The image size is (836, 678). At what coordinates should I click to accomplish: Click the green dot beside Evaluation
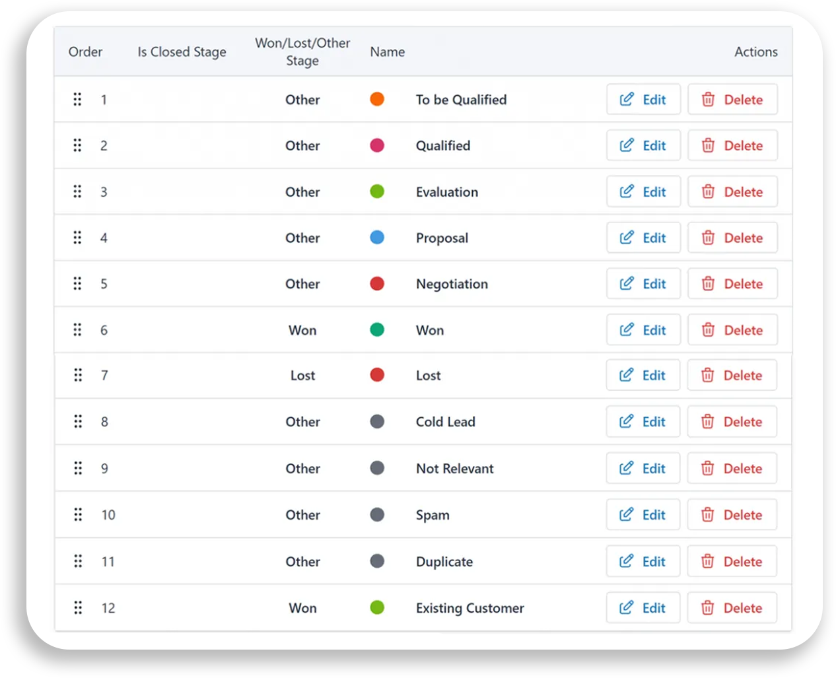tap(377, 191)
